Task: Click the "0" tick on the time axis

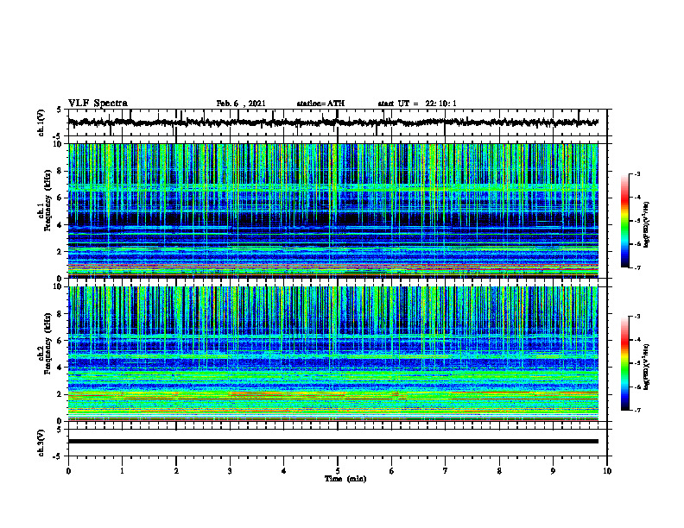Action: click(68, 471)
